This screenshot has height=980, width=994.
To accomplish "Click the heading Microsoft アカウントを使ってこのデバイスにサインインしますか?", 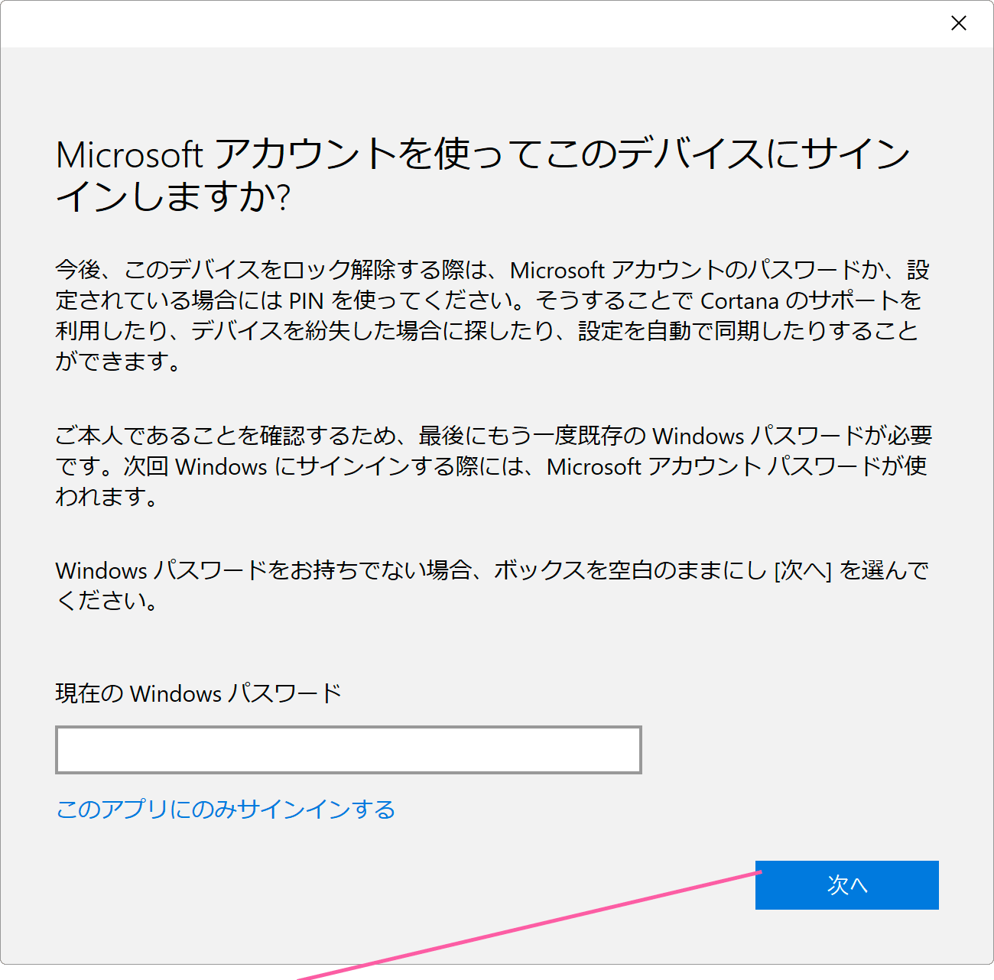I will point(483,175).
